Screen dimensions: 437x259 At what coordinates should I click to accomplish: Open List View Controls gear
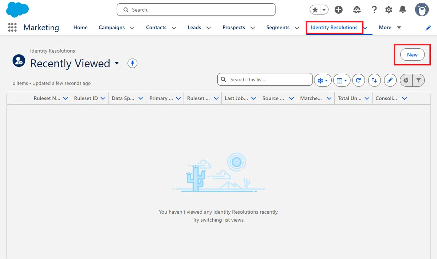point(323,80)
